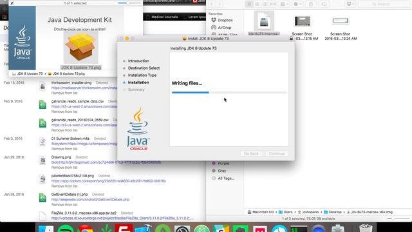Click the Destination Select installer step
This screenshot has height=232, width=412.
[x=144, y=68]
